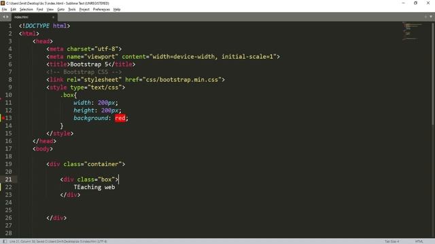
Task: Open the tab list dropdown arrow
Action: 431,17
